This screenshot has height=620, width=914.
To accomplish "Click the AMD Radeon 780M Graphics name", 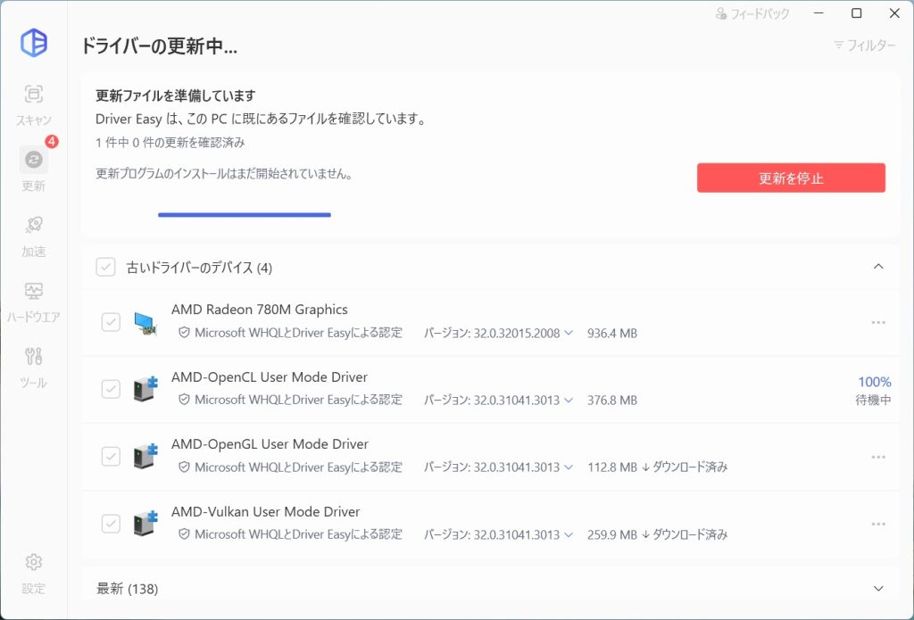I will (x=260, y=310).
